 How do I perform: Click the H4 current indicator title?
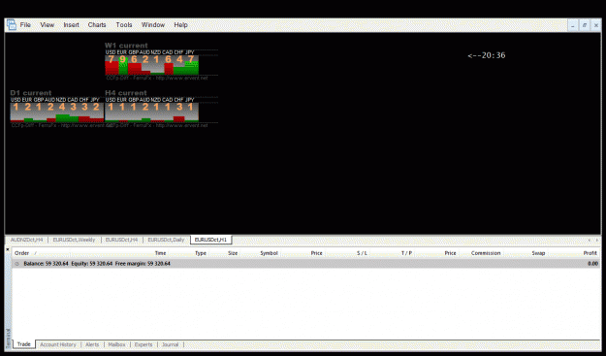click(126, 93)
